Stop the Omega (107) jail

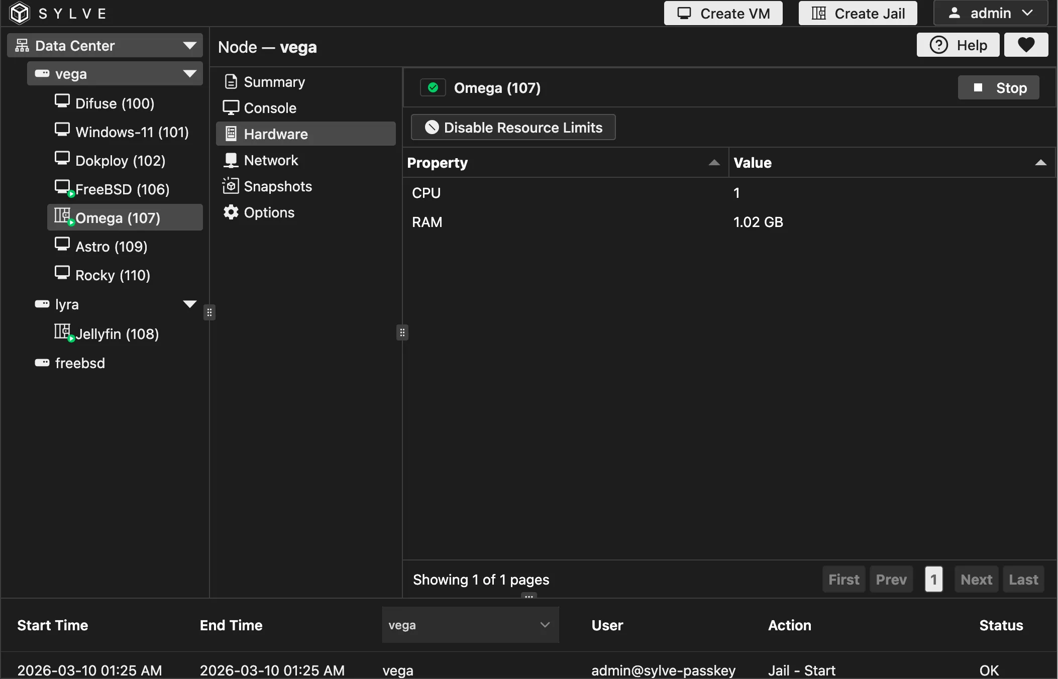click(x=998, y=88)
